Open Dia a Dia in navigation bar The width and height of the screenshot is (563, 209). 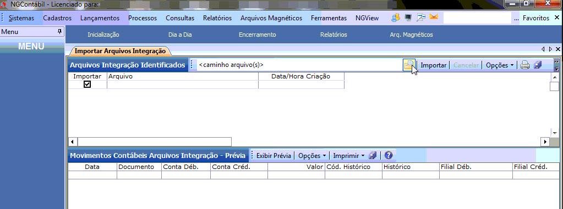180,35
